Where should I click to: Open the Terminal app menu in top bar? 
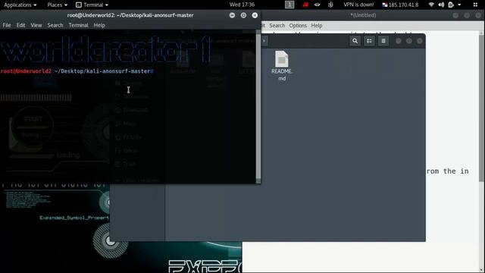(x=92, y=5)
